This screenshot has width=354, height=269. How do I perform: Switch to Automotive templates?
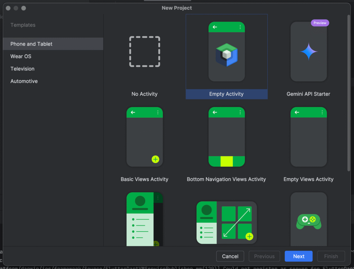tap(53, 81)
